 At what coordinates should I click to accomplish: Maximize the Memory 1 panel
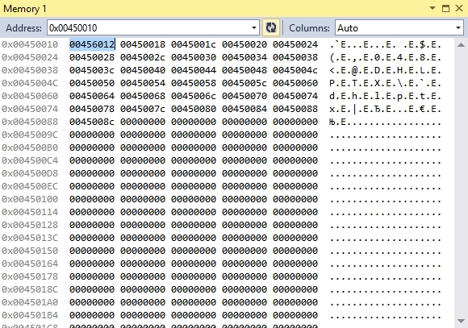[x=445, y=8]
